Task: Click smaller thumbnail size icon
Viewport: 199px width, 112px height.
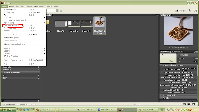Action: point(135,105)
